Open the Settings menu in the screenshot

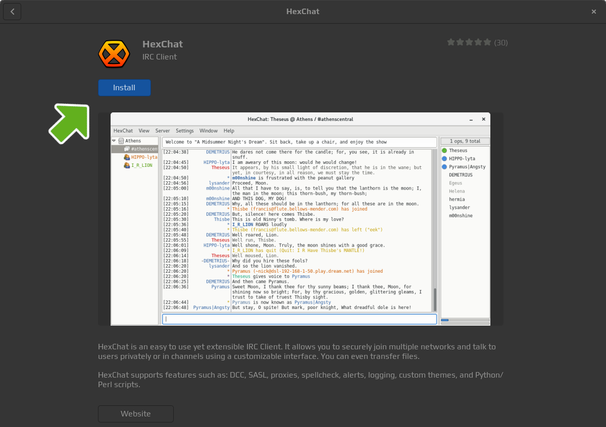point(184,131)
